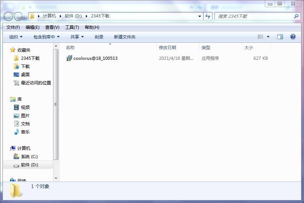Click the folder icon in address bar
The height and width of the screenshot is (203, 304).
pyautogui.click(x=32, y=16)
